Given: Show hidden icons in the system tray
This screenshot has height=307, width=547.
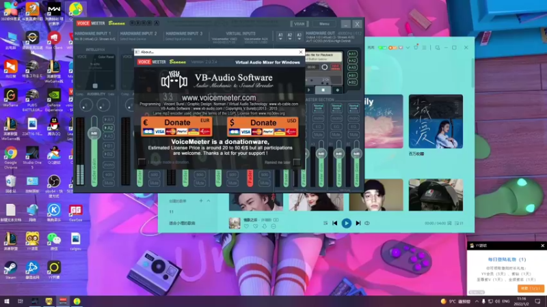Looking at the screenshot, I should [x=477, y=301].
